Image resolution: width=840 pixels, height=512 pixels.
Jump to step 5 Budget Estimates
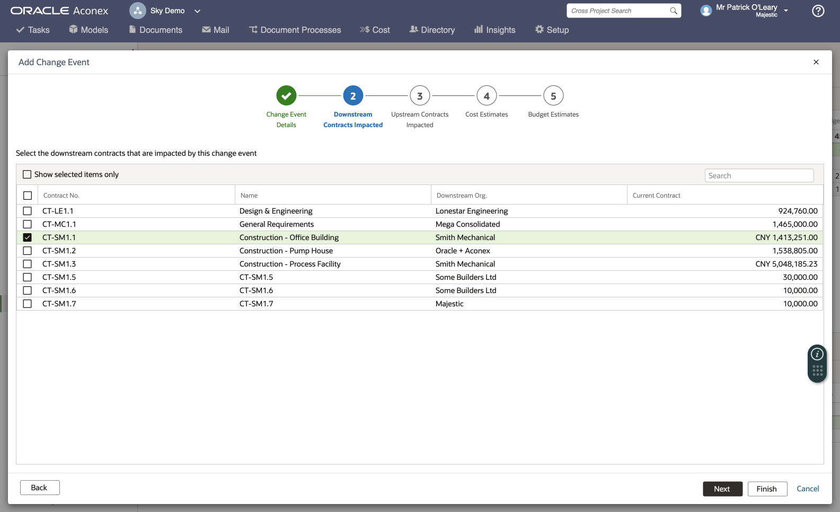click(553, 96)
